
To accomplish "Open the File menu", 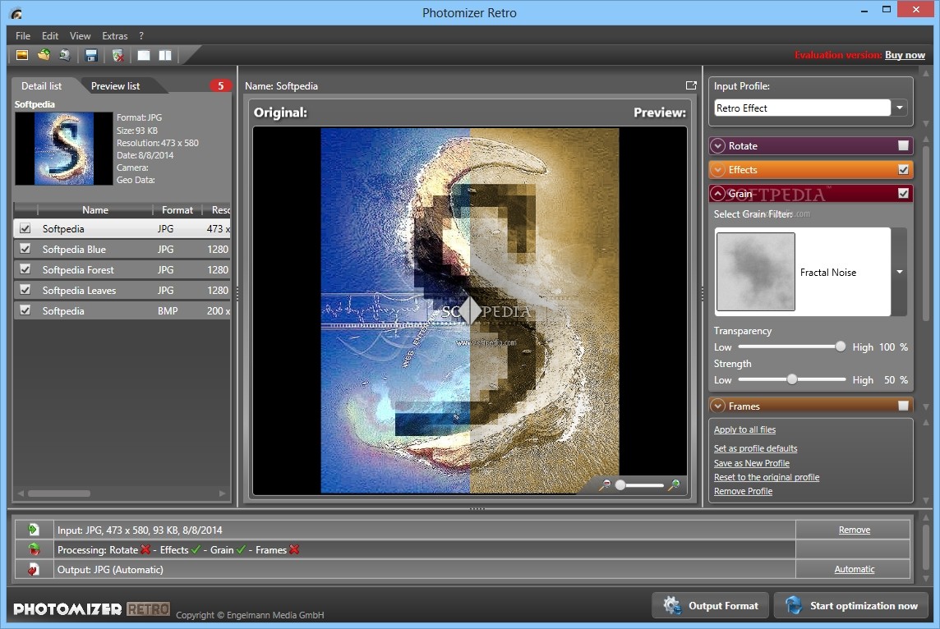I will point(23,36).
